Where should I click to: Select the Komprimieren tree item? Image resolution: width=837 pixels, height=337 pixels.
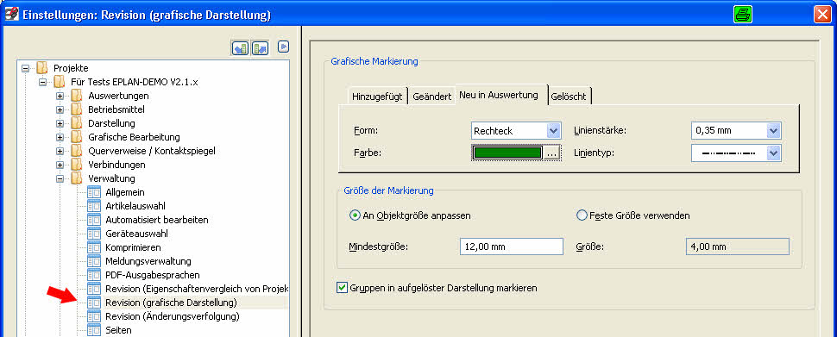pyautogui.click(x=133, y=247)
